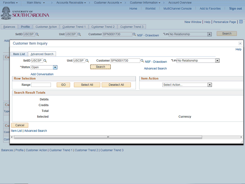Click the Select All button
The image size is (245, 184).
point(87,85)
